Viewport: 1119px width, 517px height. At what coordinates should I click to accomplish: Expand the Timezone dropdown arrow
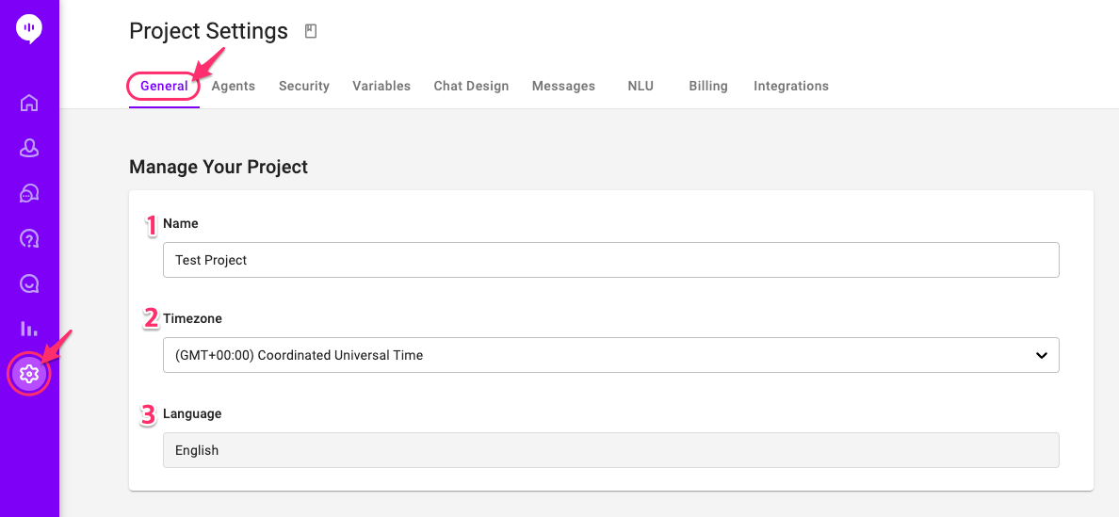tap(1041, 355)
